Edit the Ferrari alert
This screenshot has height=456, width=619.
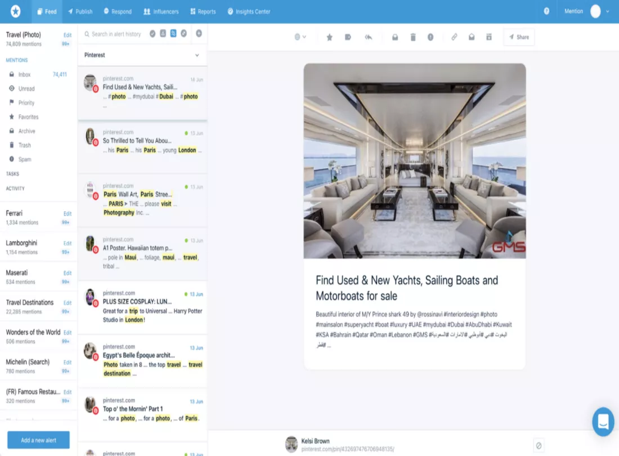(x=68, y=213)
